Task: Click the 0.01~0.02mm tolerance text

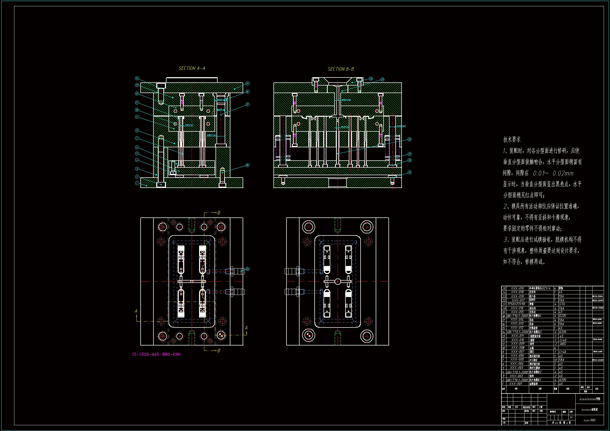Action: click(553, 173)
